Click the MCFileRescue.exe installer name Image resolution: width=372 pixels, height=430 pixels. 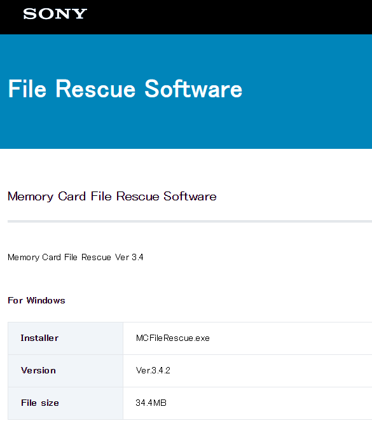173,338
